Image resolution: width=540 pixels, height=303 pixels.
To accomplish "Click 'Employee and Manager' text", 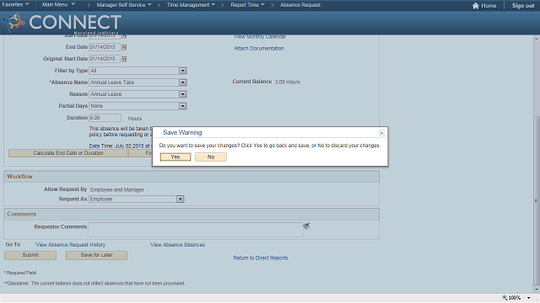I will click(x=116, y=190).
